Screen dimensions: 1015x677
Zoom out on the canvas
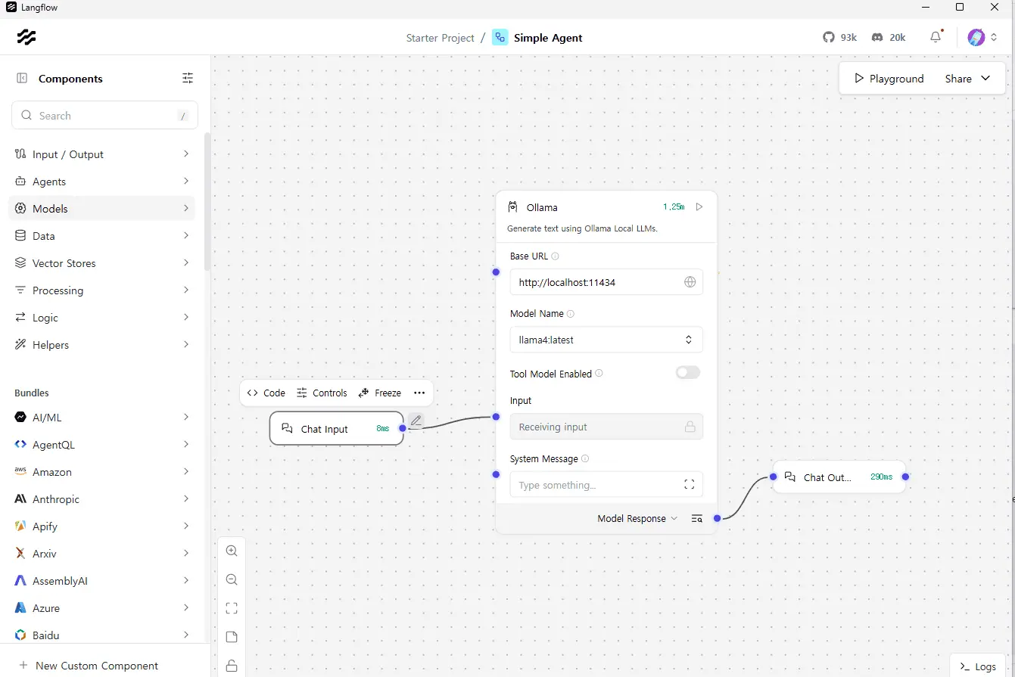point(232,579)
